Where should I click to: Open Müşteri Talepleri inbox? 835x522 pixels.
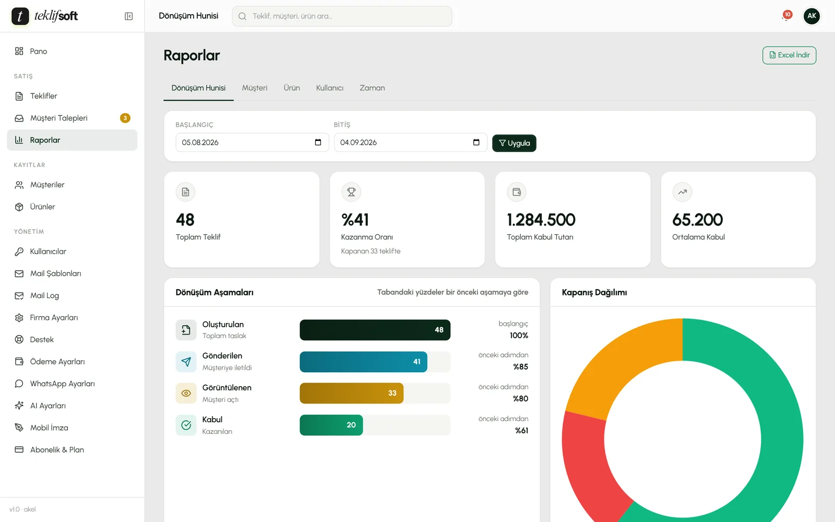[72, 118]
